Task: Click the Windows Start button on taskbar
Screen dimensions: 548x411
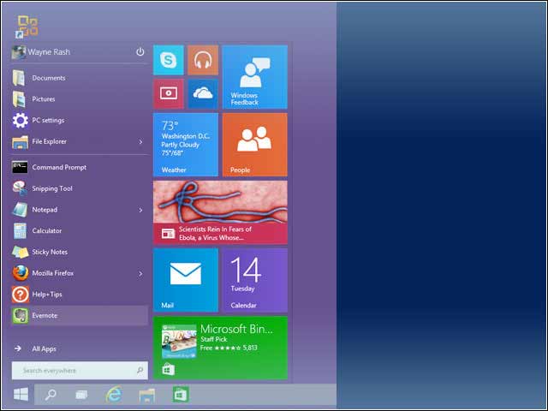Action: [x=21, y=394]
